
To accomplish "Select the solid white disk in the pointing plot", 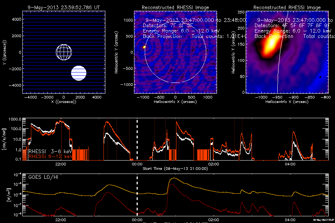I will click(79, 73).
